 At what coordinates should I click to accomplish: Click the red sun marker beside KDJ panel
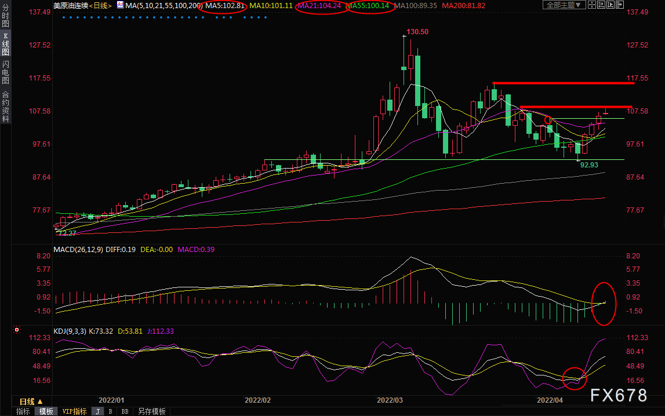[17, 331]
